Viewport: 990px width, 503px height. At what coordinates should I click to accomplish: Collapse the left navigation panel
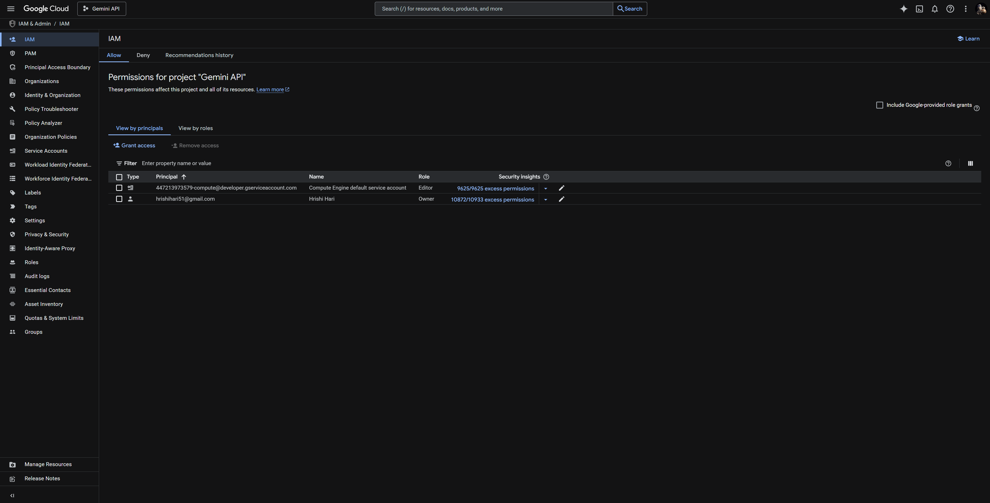12,495
